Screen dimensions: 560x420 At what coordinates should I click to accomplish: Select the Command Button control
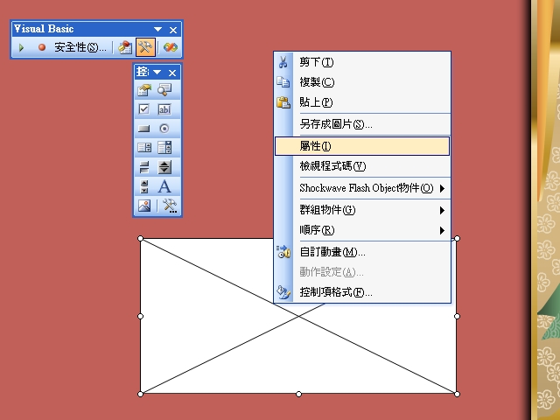(x=143, y=129)
